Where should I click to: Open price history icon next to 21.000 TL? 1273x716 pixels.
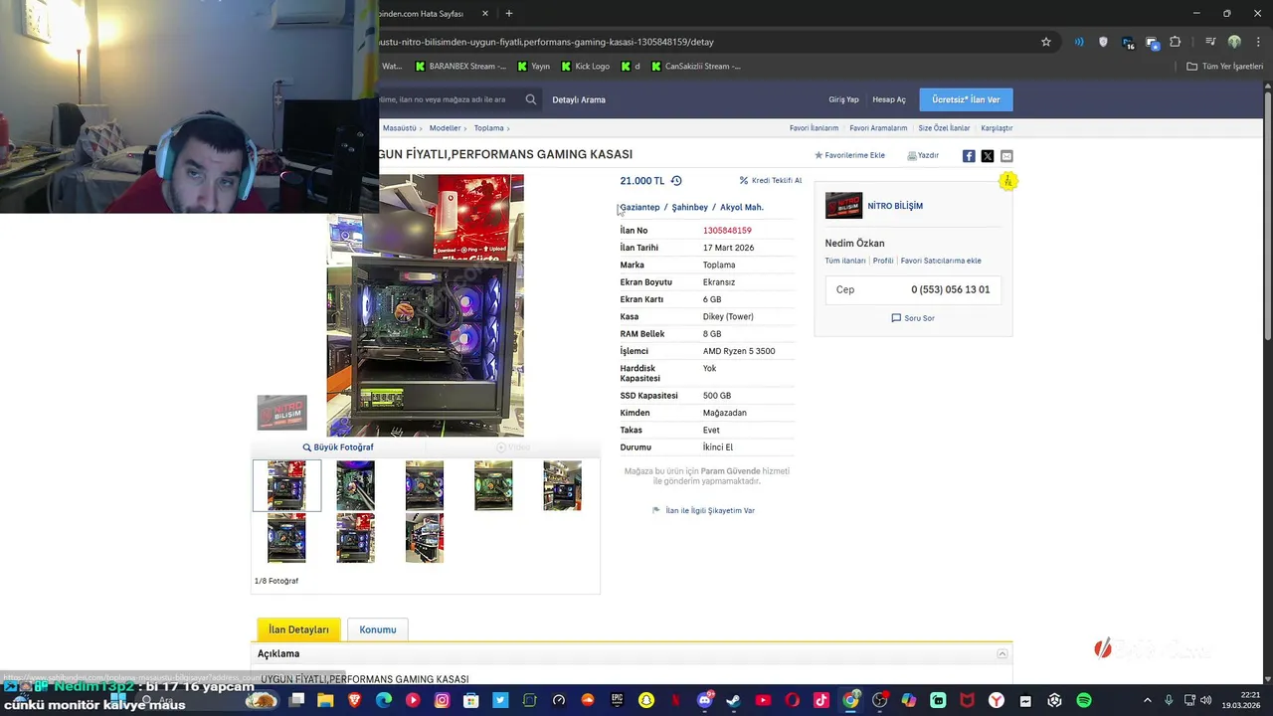coord(676,181)
